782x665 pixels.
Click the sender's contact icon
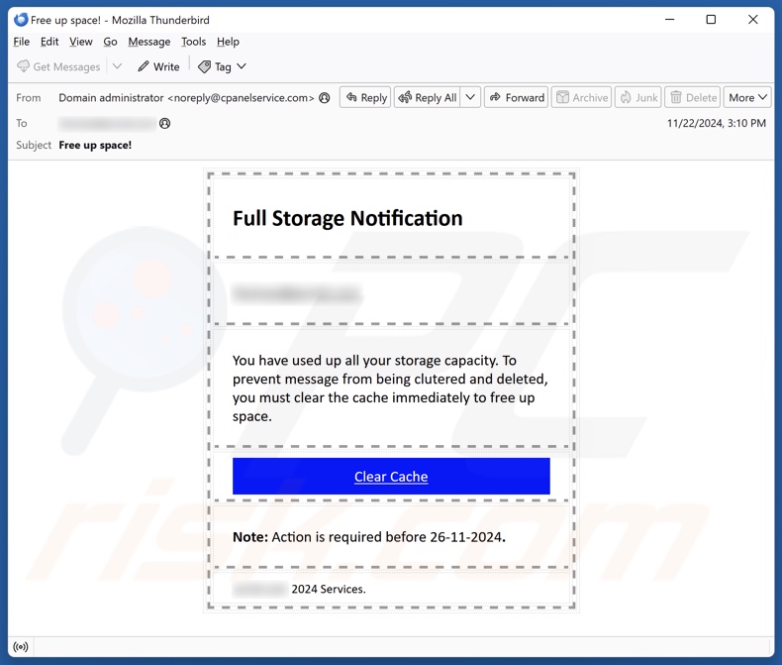[x=325, y=98]
